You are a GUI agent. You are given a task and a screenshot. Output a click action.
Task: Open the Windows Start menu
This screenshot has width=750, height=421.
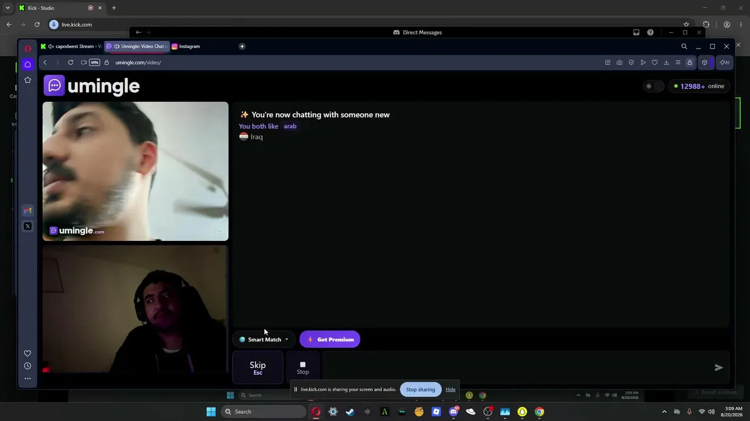click(211, 412)
